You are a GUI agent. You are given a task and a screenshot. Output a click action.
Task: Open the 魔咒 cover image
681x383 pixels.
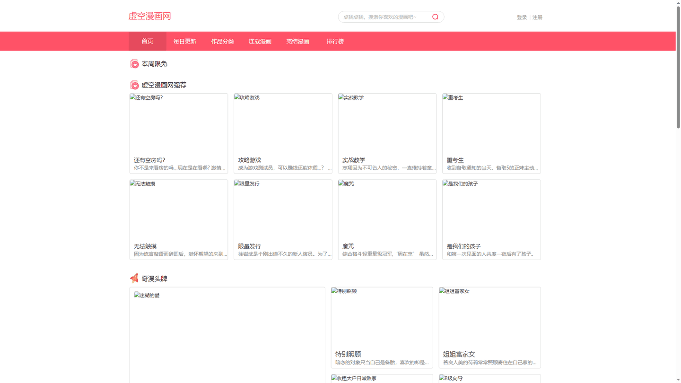pos(387,210)
